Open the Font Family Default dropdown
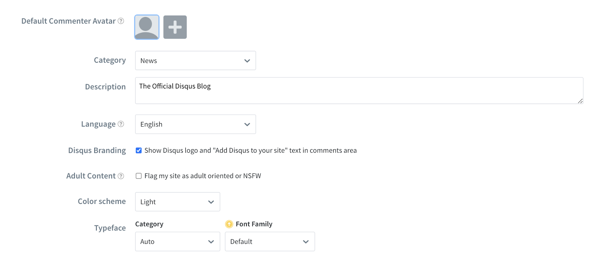Screen dimensions: 591x260 click(270, 242)
